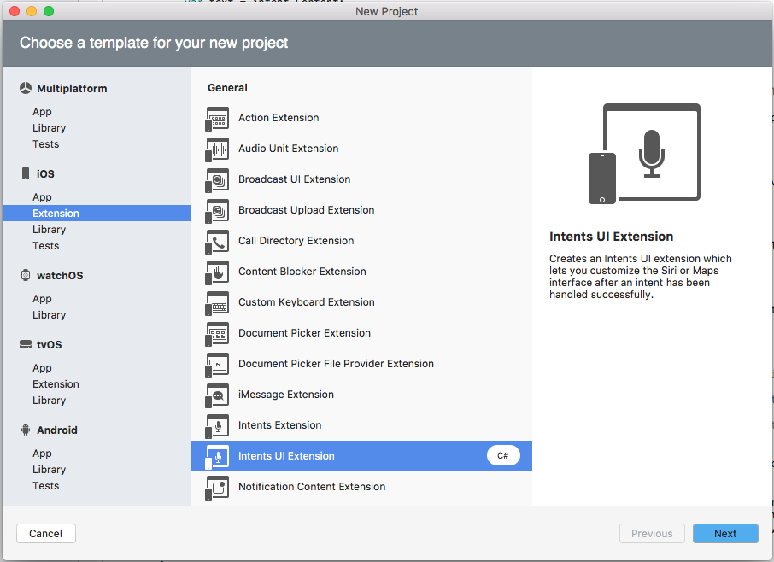Select the Content Blocker Extension icon

[x=218, y=272]
